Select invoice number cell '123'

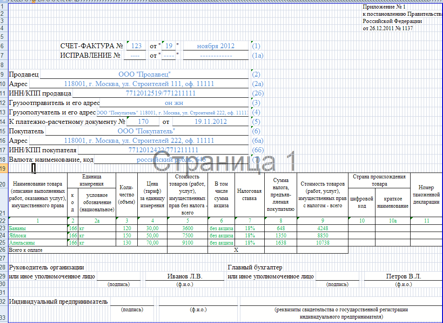click(136, 46)
